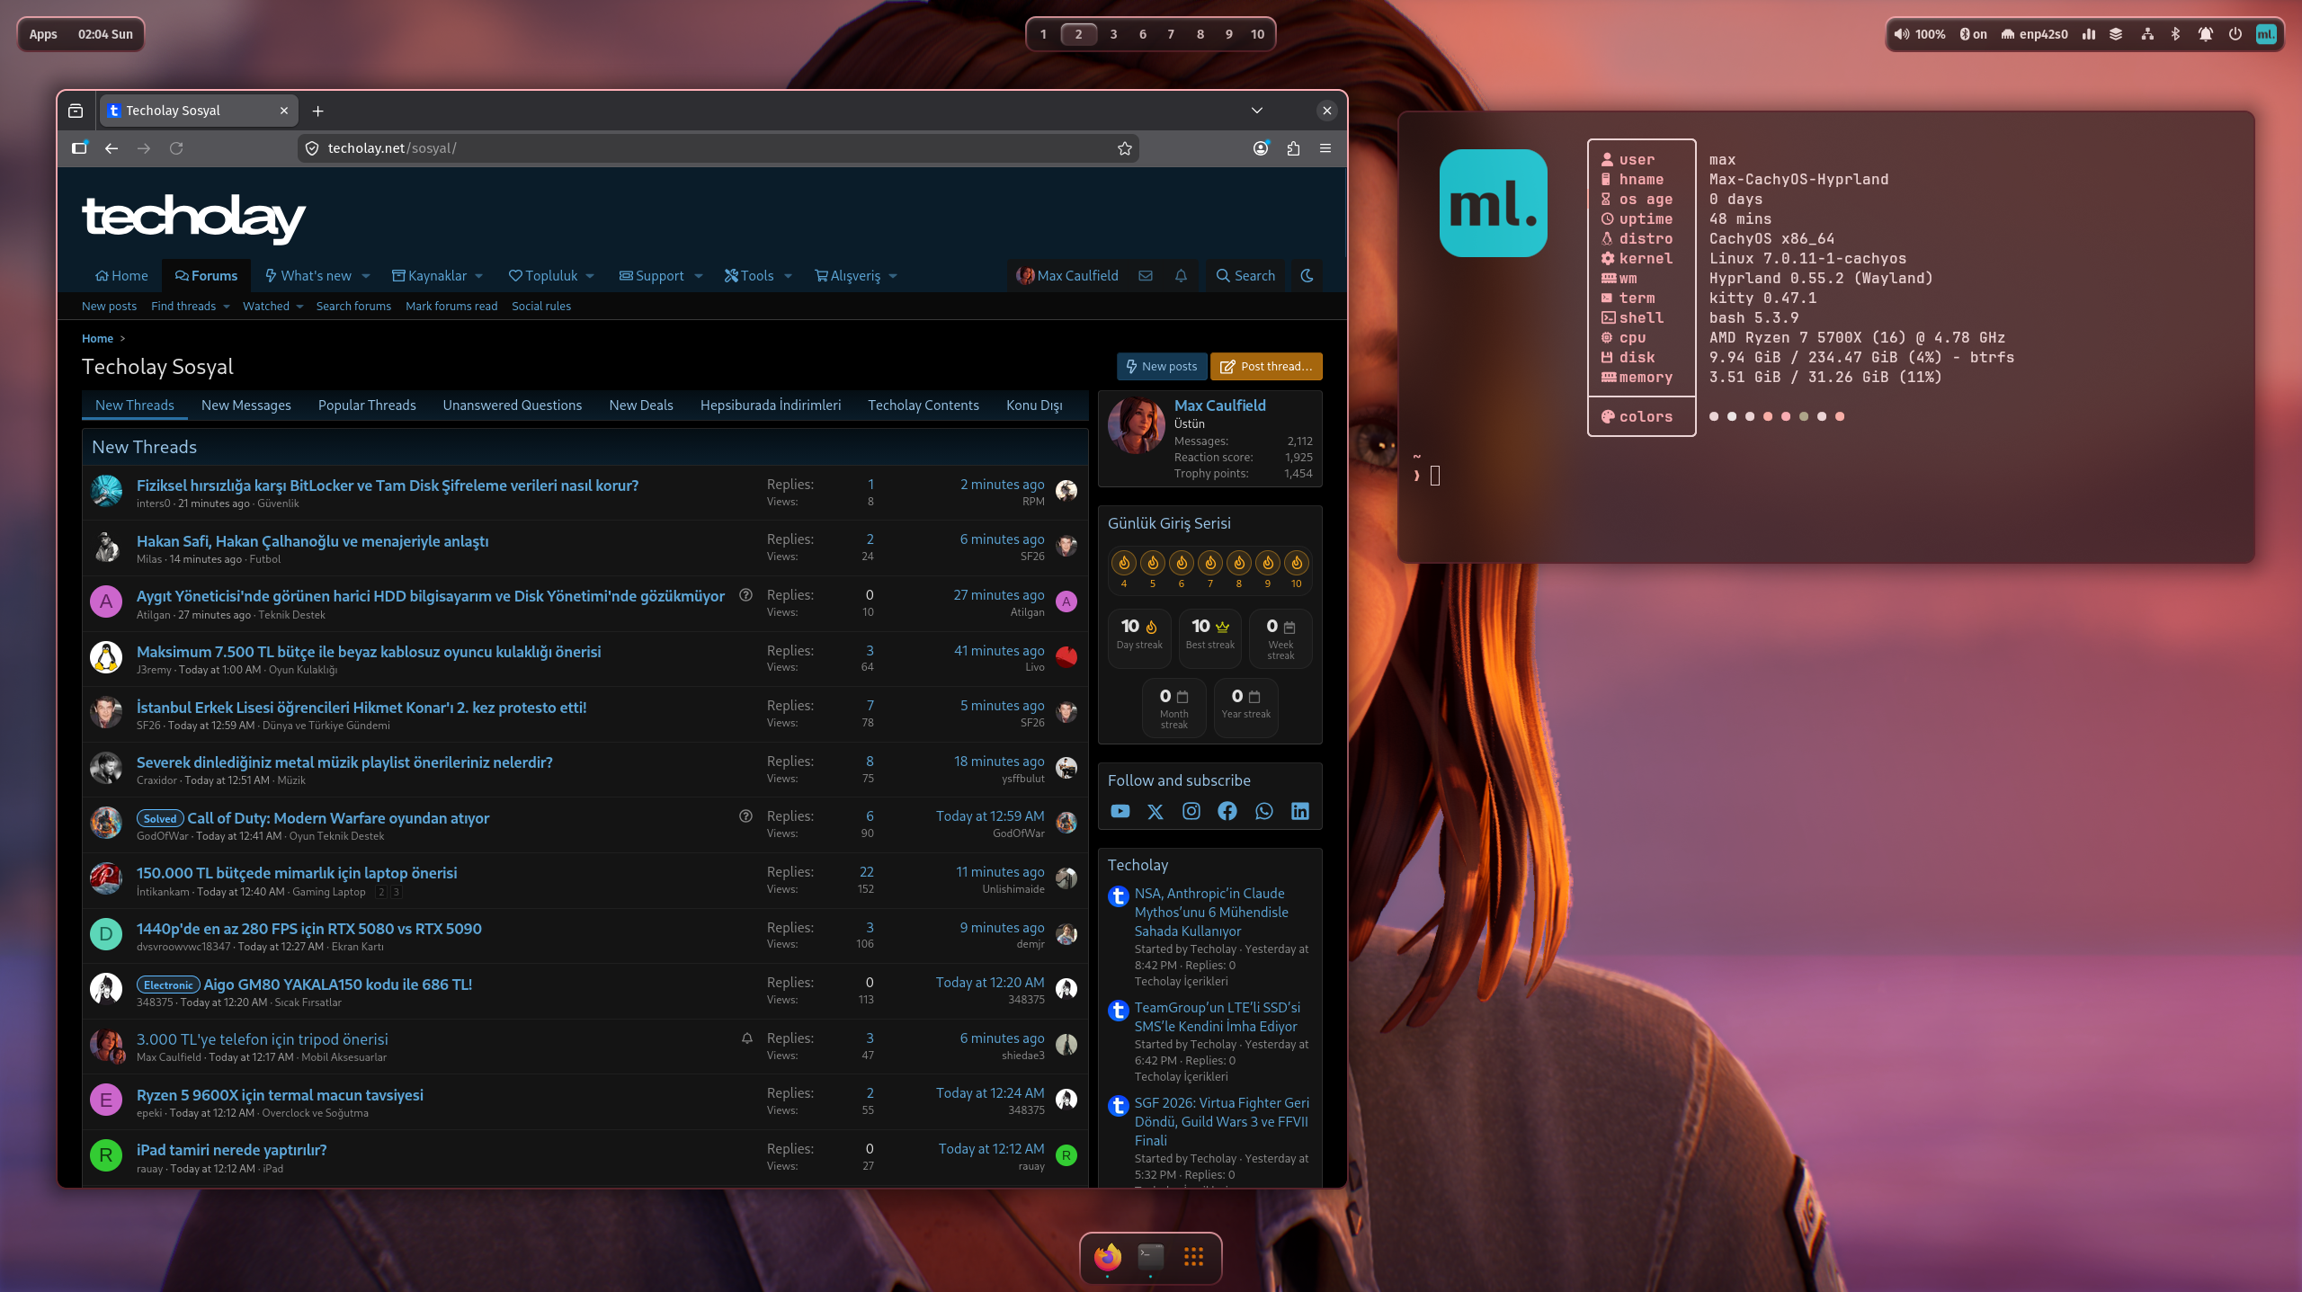
Task: Bookmark page with the star icon
Action: point(1124,148)
